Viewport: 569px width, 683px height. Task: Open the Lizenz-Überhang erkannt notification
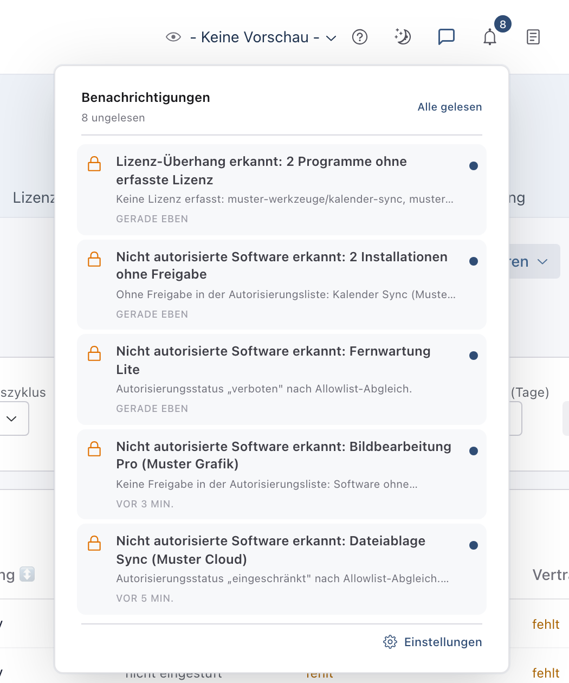[282, 190]
